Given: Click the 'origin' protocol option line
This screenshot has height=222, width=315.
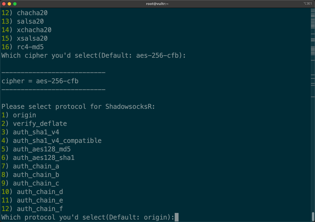Looking at the screenshot, I should pos(24,115).
